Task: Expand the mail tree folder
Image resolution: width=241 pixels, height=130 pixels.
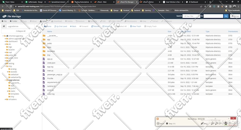Action: (x=5, y=52)
